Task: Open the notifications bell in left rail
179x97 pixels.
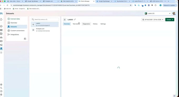Action: coord(1,19)
